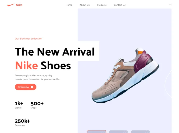Screen dimensions: 179x133
Task: Click the Discover stylish Nike arrivals description
Action: point(37,77)
